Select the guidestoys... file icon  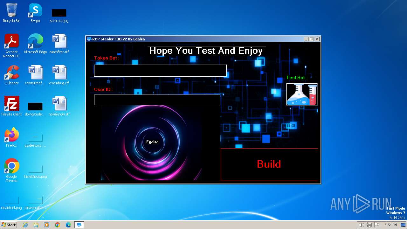coord(35,140)
